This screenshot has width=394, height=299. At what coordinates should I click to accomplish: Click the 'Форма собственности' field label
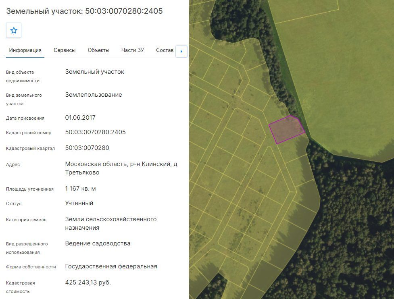click(31, 267)
